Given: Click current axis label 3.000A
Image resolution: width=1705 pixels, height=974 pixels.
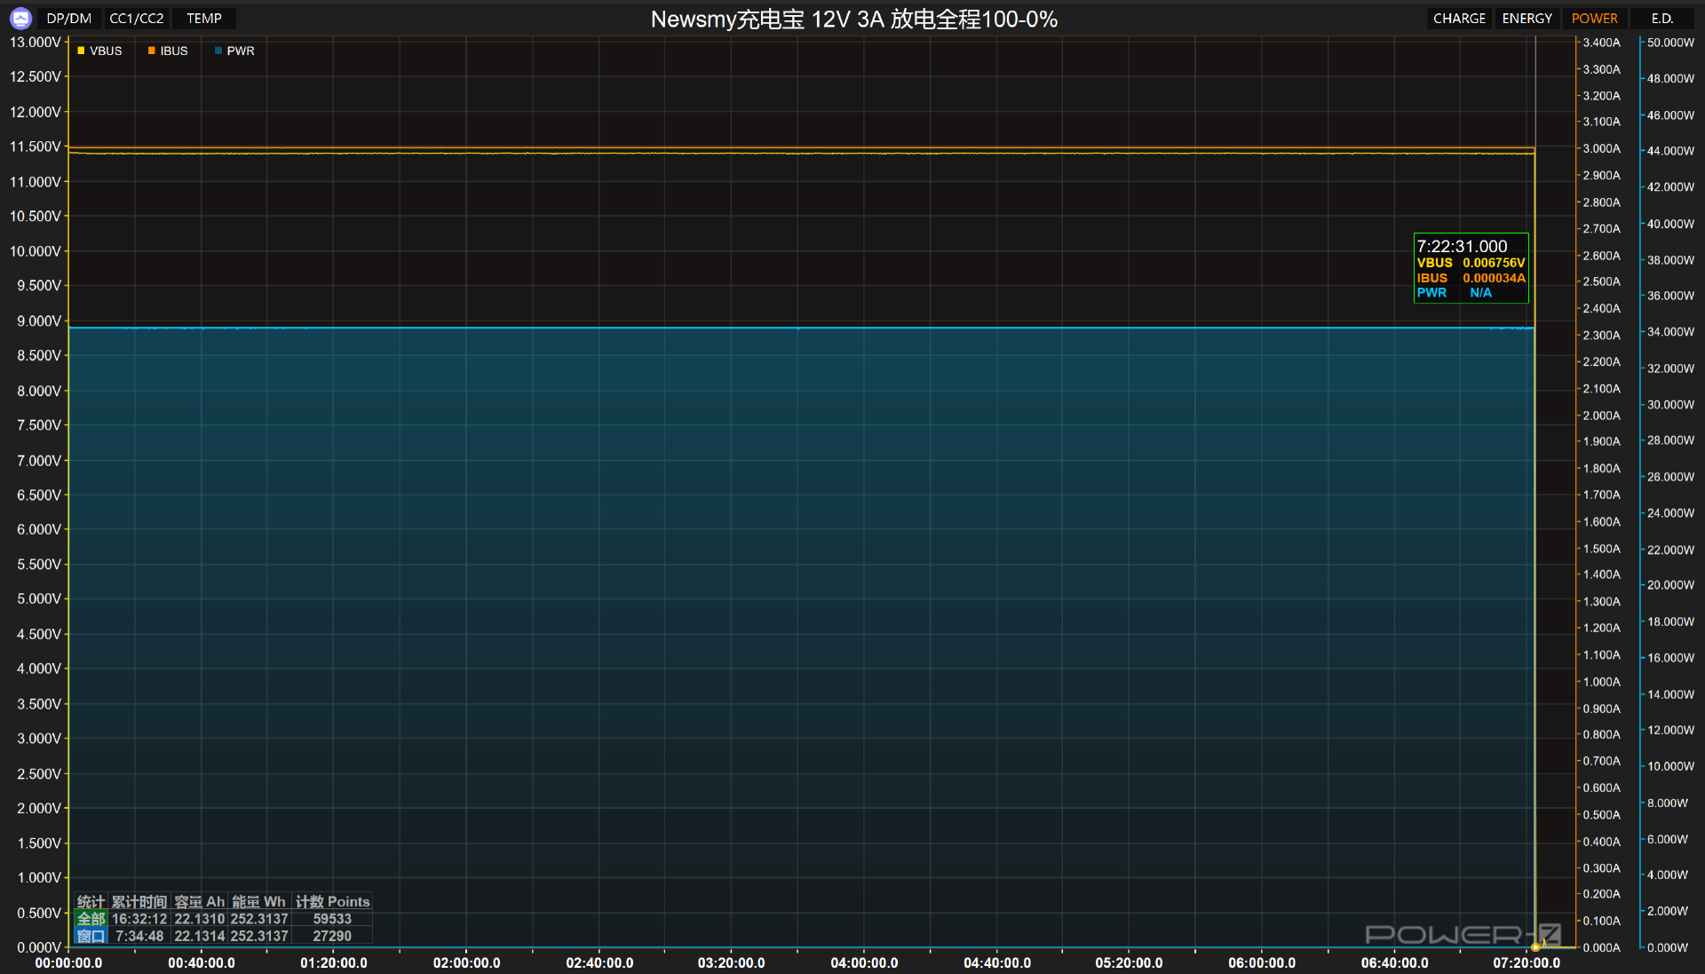Looking at the screenshot, I should pos(1601,148).
